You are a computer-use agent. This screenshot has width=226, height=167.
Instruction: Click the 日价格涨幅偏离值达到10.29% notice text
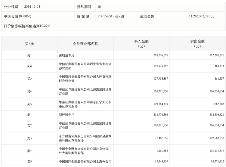[x=27, y=25]
